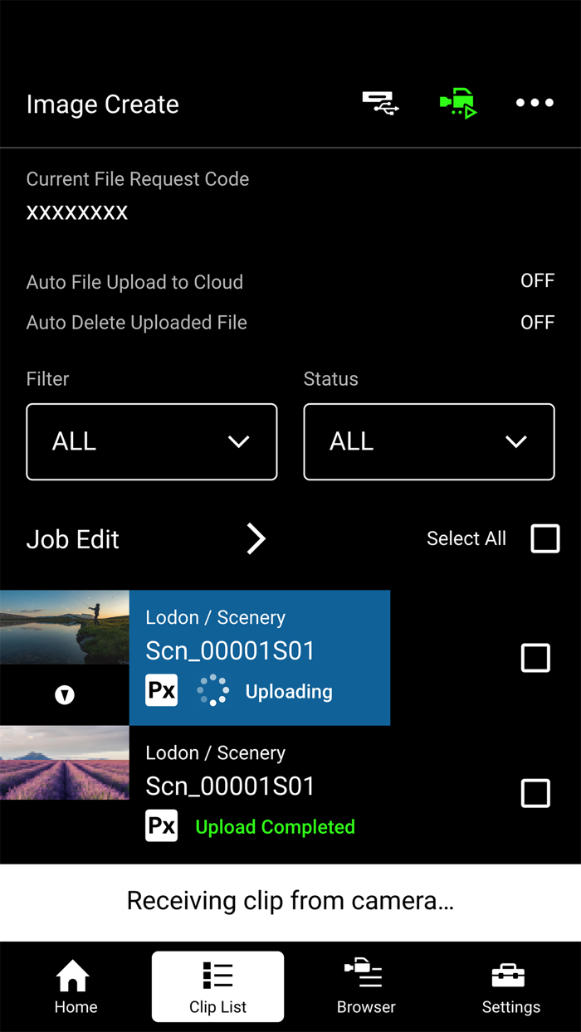Tap the download arrow on the fishing clip thumbnail

(x=64, y=694)
